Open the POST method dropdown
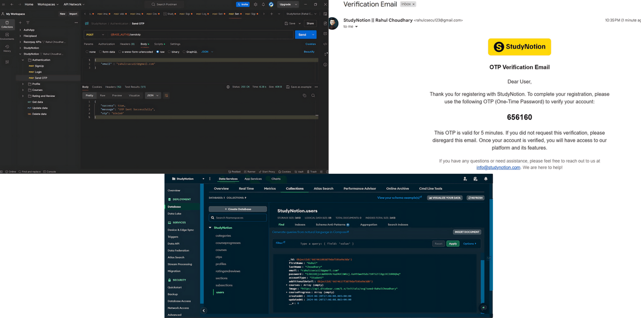 tap(95, 34)
